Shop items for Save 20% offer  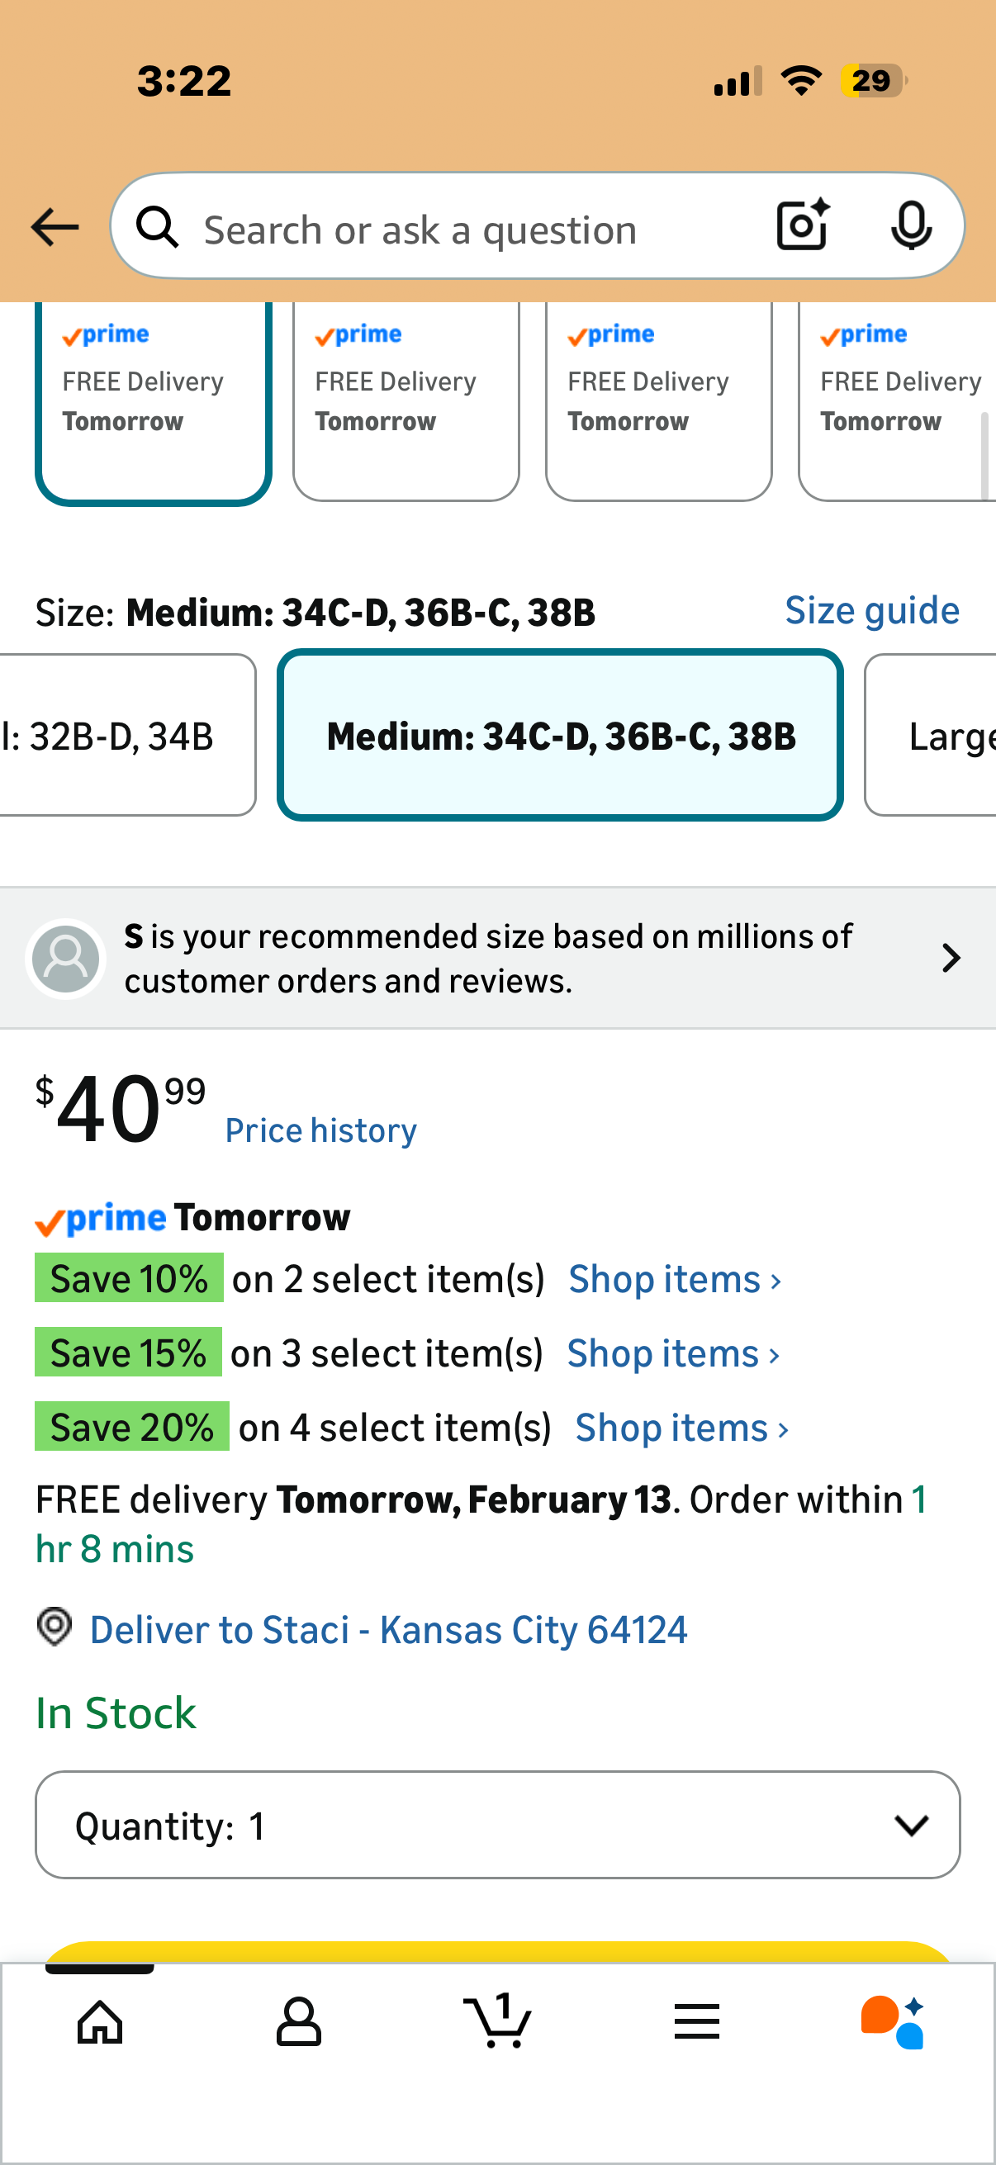click(681, 1428)
